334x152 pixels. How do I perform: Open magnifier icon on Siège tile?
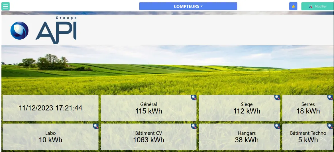coord(277,98)
